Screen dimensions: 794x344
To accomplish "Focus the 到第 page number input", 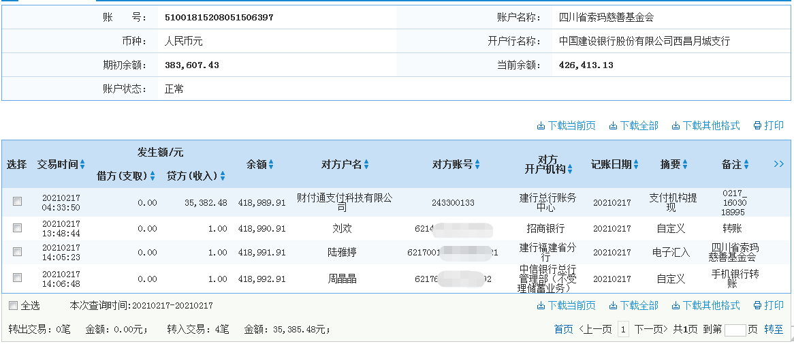I will [x=735, y=330].
